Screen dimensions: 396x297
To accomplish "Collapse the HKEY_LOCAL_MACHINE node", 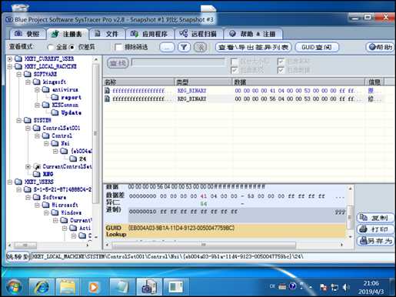I will [x=10, y=66].
